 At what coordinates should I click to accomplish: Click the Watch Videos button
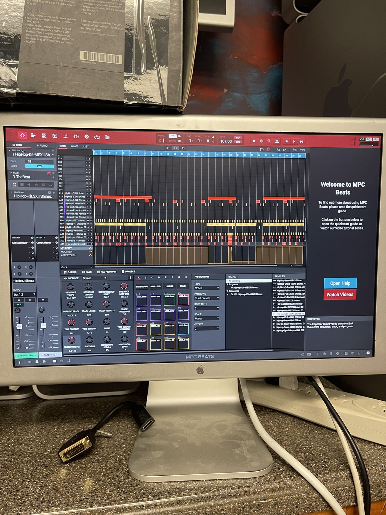click(340, 295)
